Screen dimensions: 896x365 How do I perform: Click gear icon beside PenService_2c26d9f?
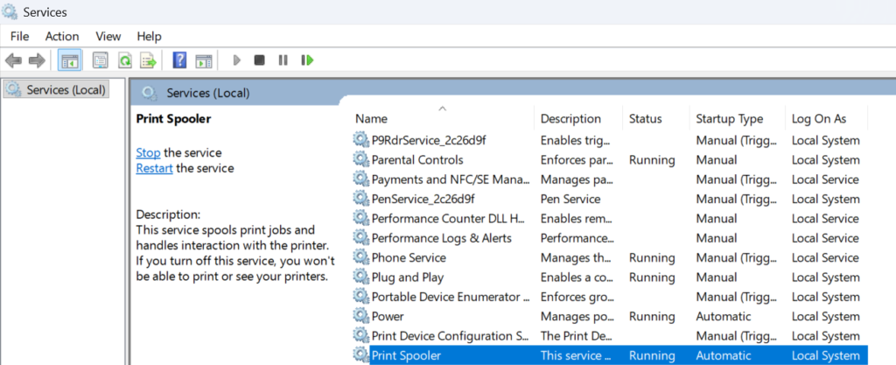click(360, 198)
